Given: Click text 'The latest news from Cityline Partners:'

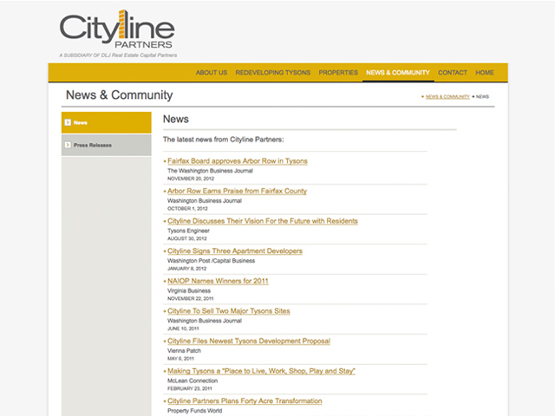Looking at the screenshot, I should click(x=224, y=140).
